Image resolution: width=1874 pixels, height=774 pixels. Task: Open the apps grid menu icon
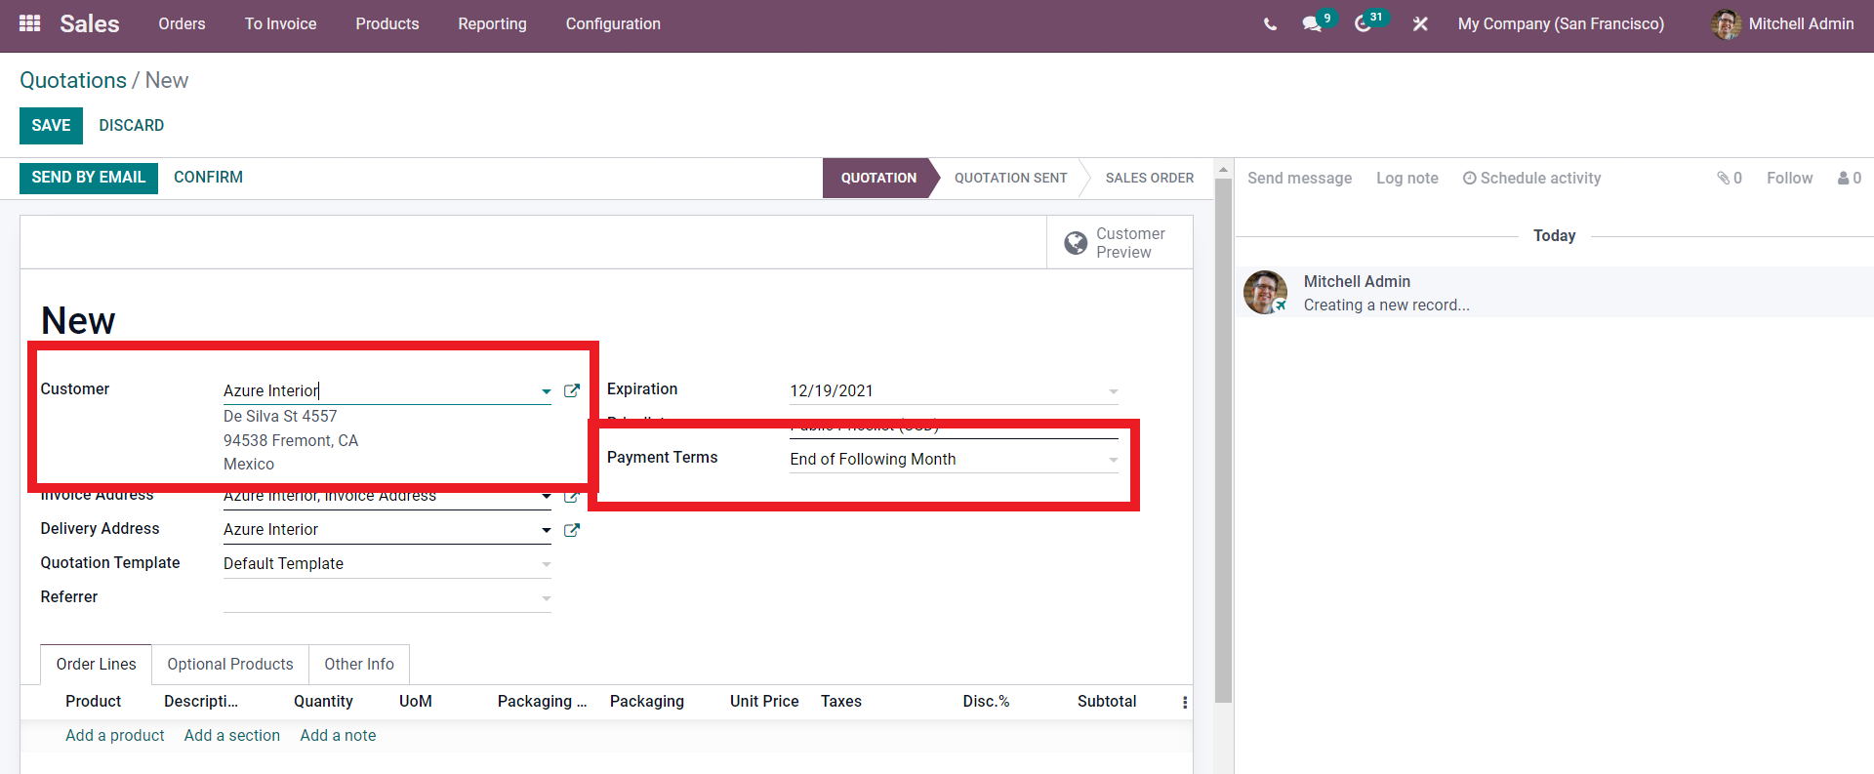pos(29,23)
